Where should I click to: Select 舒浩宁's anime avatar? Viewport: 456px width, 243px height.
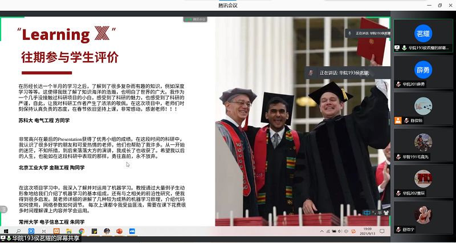tap(423, 215)
